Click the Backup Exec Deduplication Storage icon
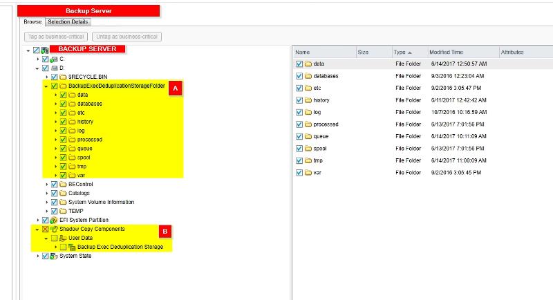Screen dimensions: 553x300 (x=71, y=247)
